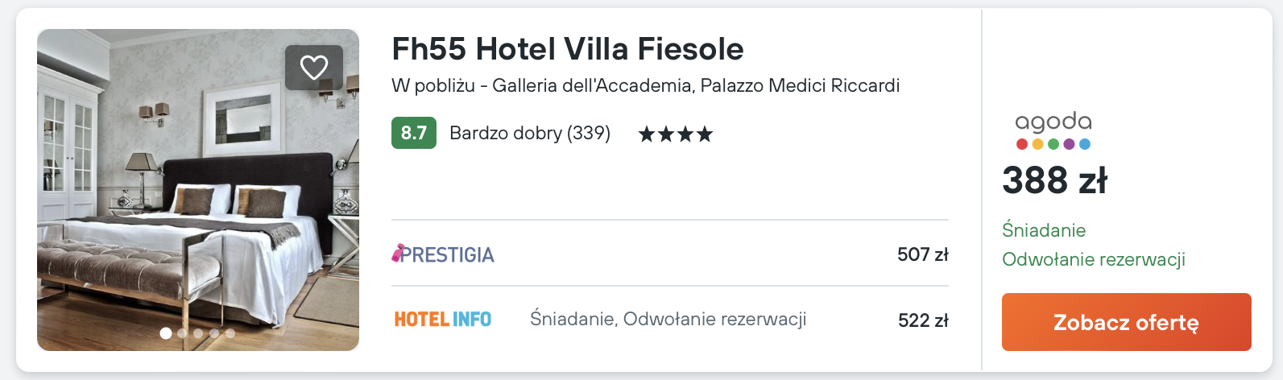Open the Bardzo dobry (339) reviews
Image resolution: width=1283 pixels, height=380 pixels.
pyautogui.click(x=529, y=133)
